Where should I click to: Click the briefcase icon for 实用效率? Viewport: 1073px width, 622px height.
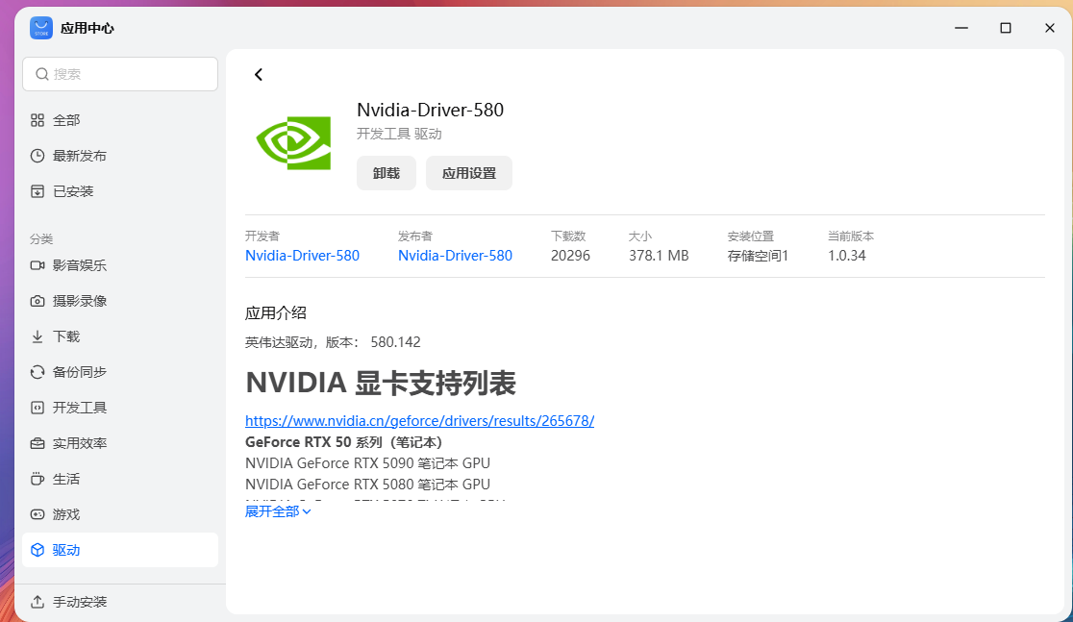37,443
